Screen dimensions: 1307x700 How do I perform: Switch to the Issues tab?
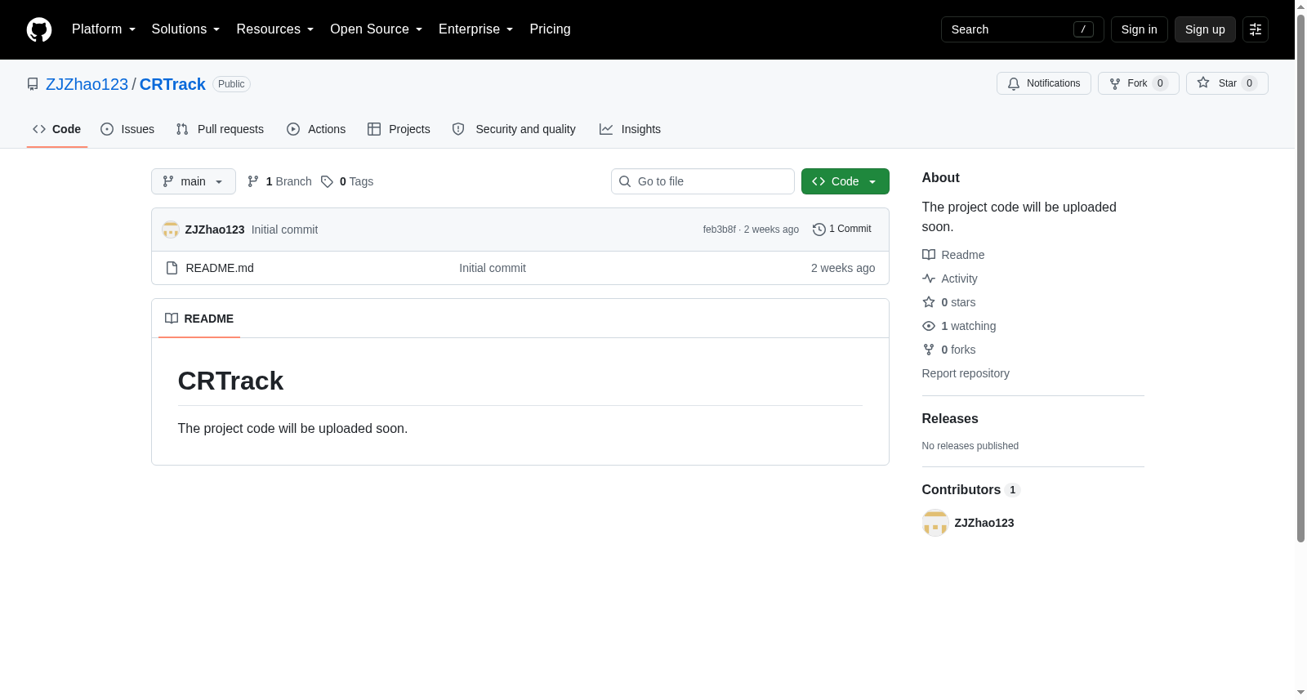127,129
